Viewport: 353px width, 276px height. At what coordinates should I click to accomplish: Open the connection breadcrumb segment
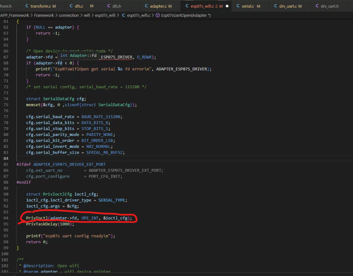[69, 15]
